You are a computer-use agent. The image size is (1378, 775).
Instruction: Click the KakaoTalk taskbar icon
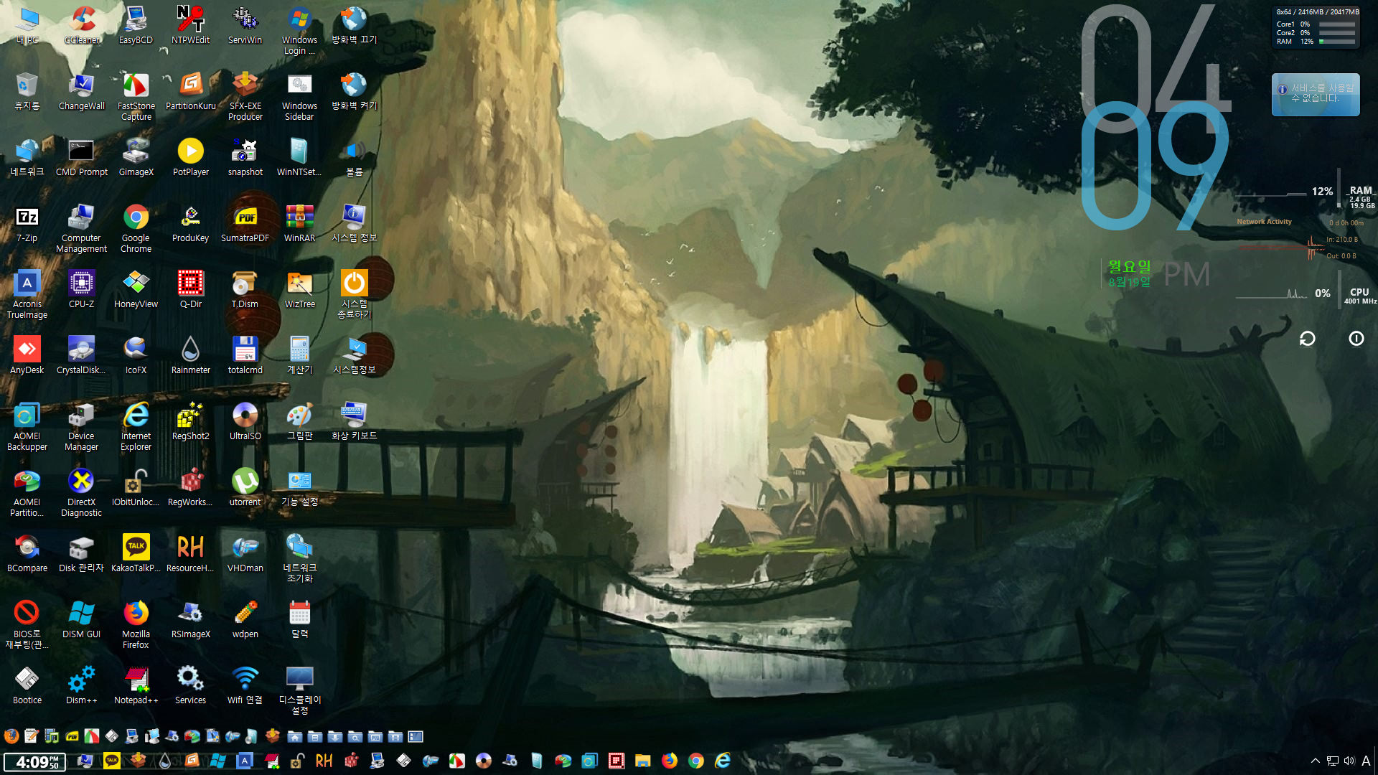click(x=112, y=761)
